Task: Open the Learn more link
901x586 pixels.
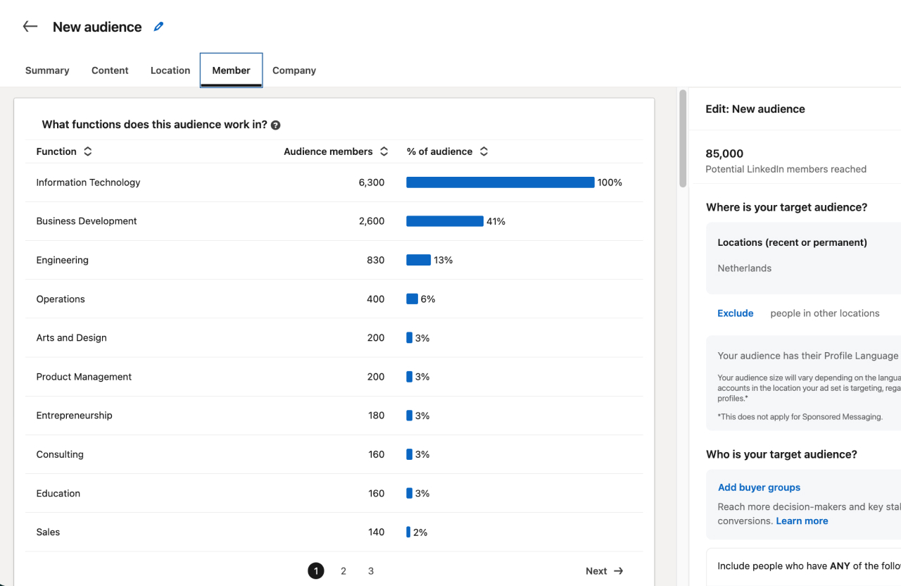Action: point(802,521)
